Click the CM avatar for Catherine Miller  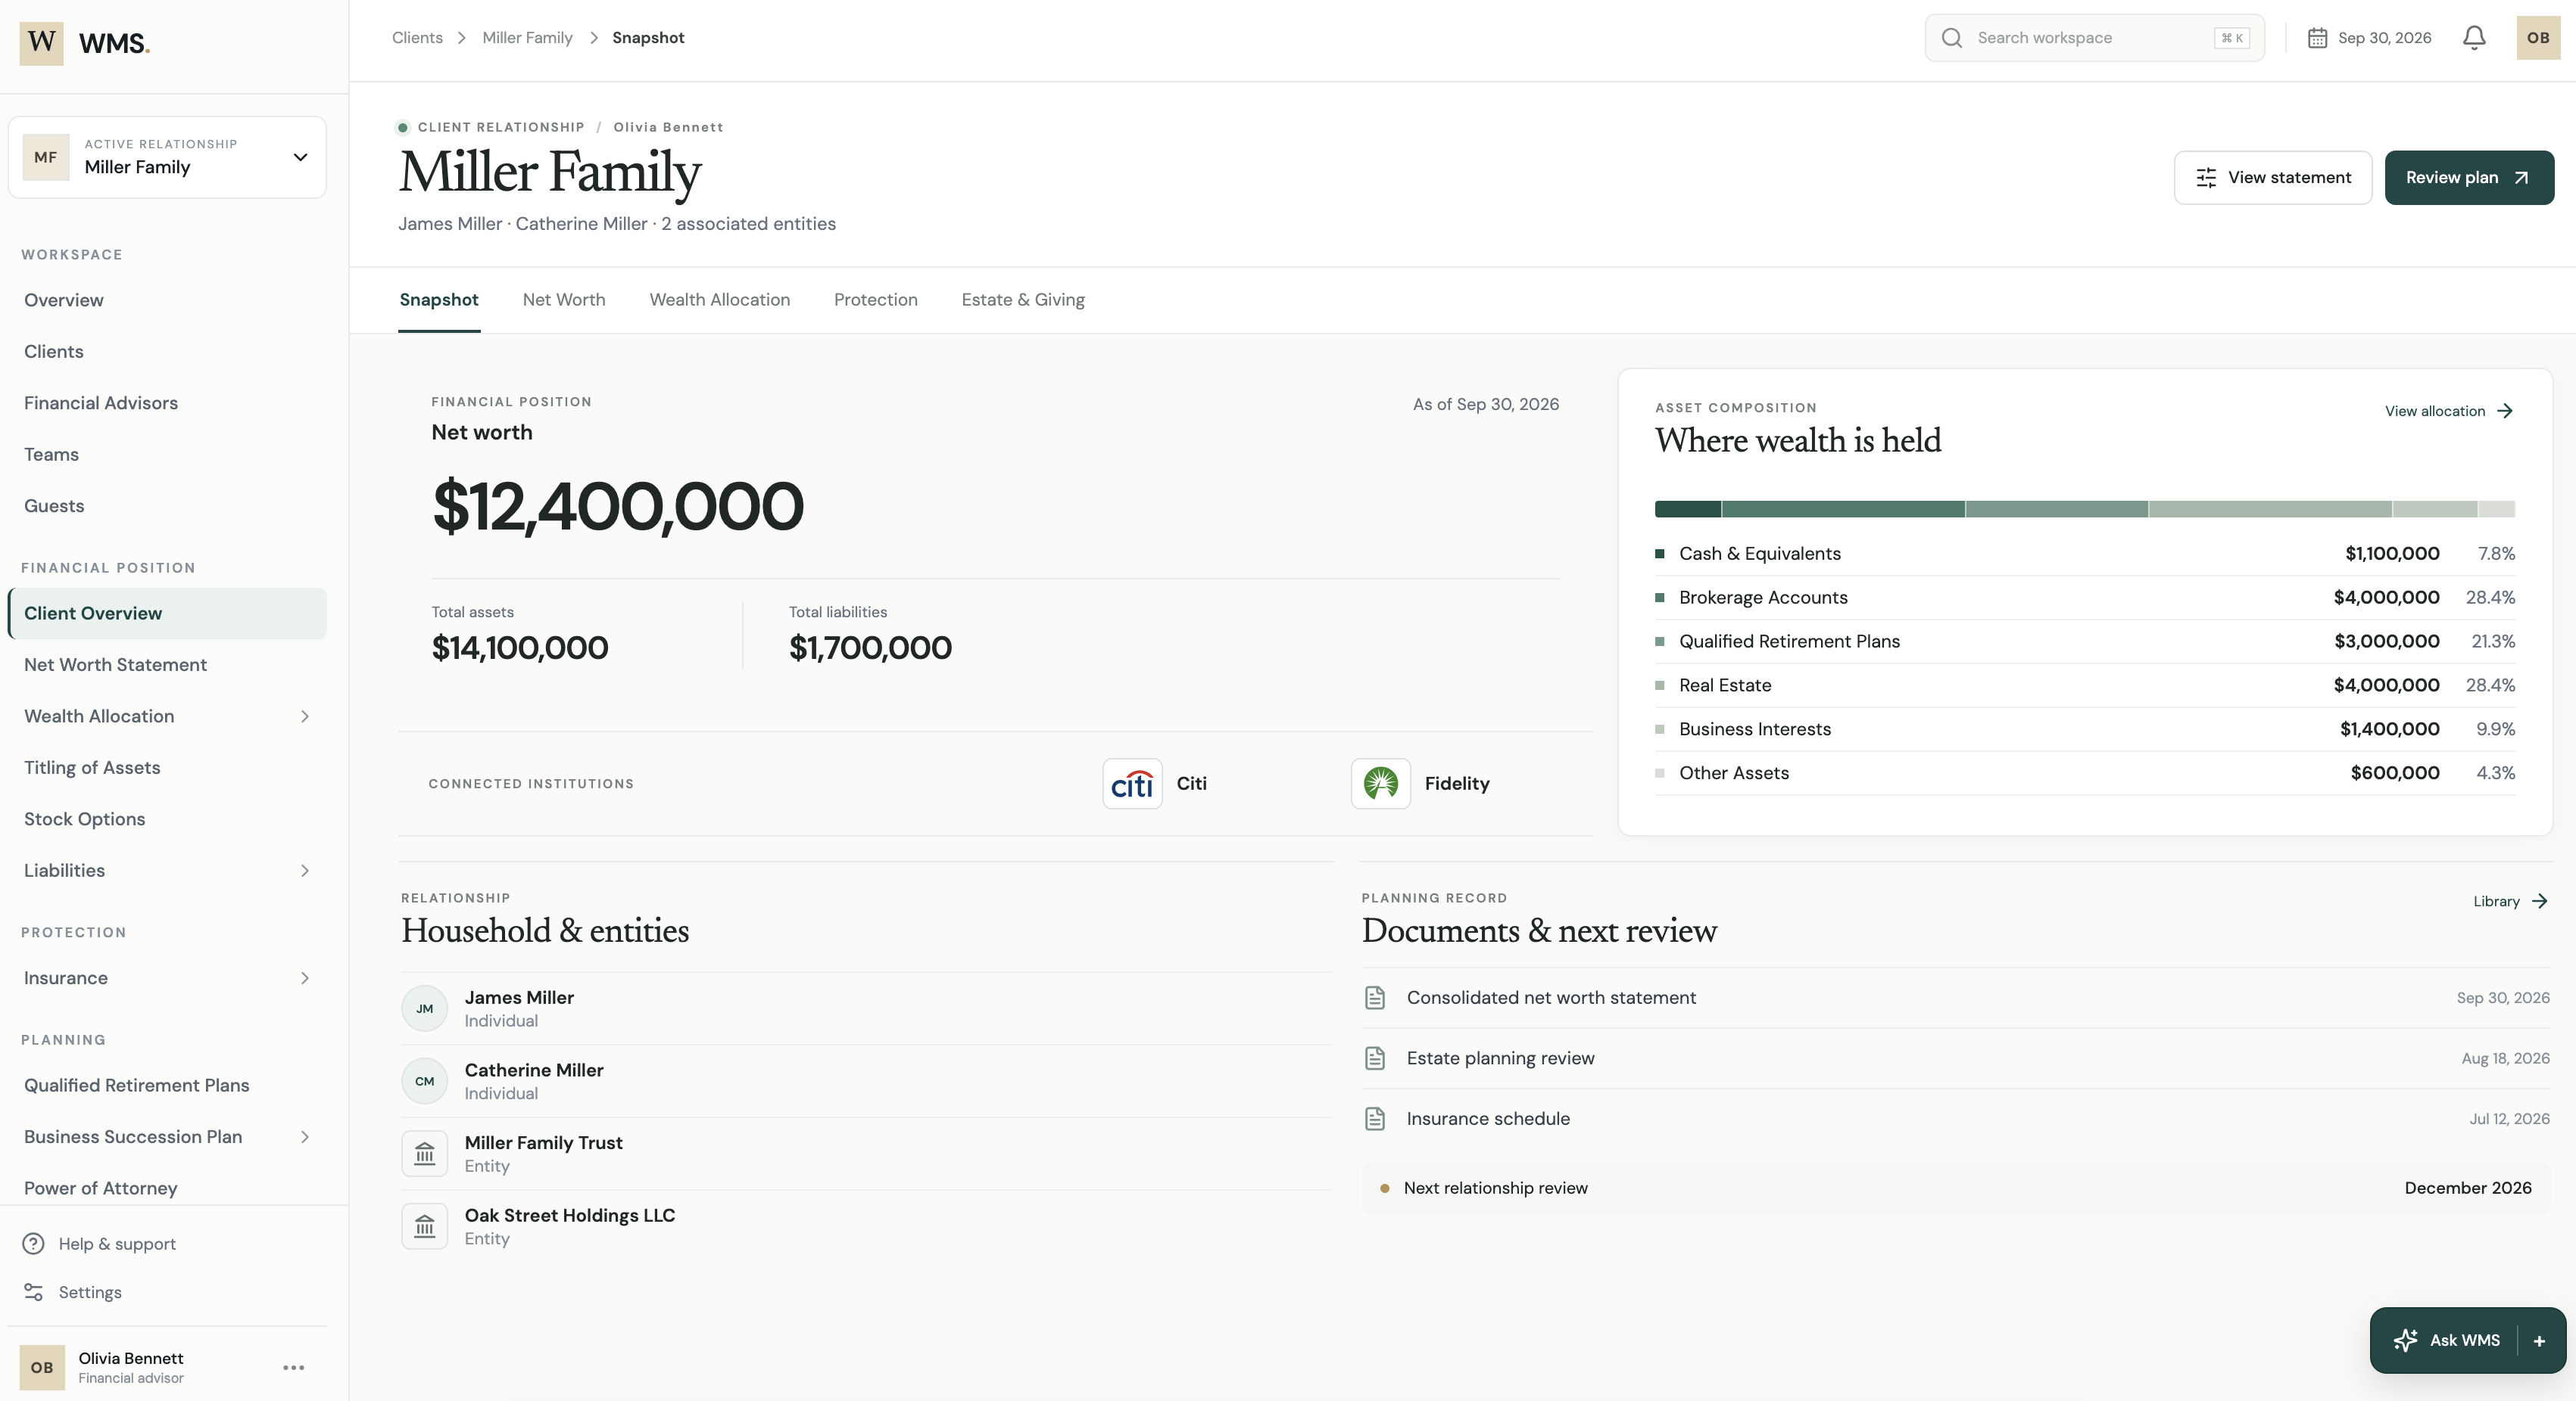click(425, 1081)
